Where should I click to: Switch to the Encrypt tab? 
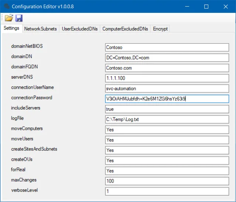point(160,29)
